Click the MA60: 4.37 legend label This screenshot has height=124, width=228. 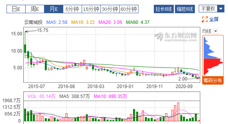click(x=138, y=22)
